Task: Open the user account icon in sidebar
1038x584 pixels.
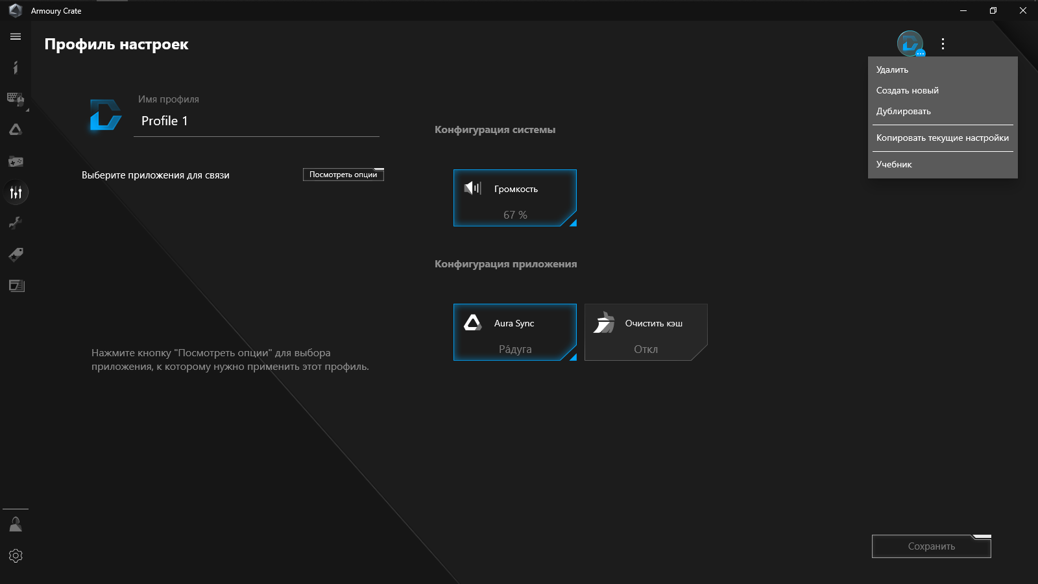Action: [x=16, y=524]
